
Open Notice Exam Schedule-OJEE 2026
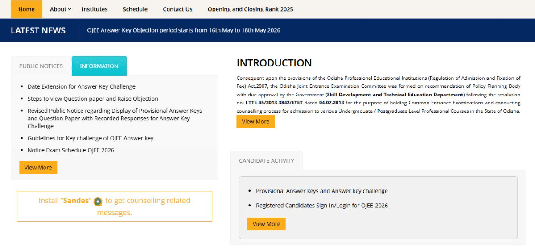71,150
